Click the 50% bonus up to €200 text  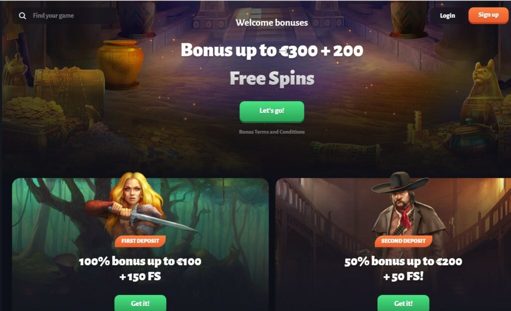click(x=403, y=261)
